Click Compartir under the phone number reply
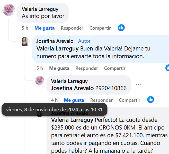169x154 pixels. (x=129, y=100)
